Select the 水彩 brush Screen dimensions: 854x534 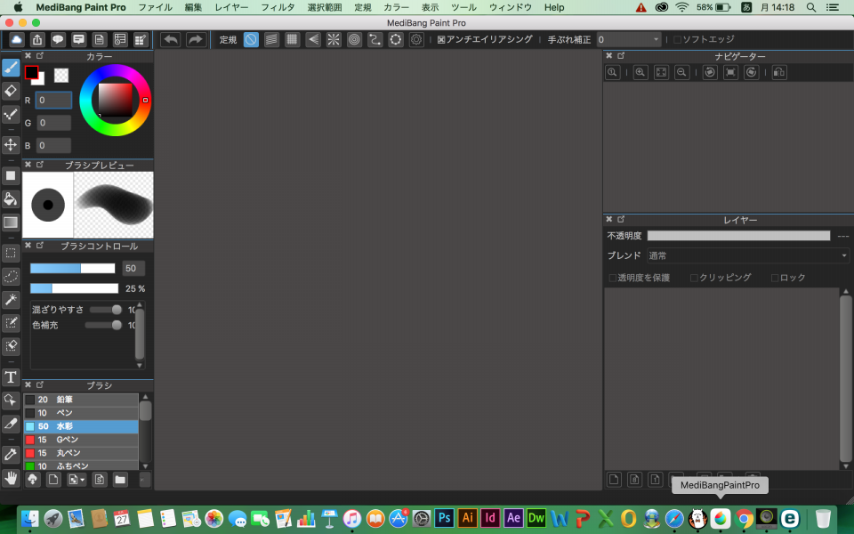tap(81, 426)
